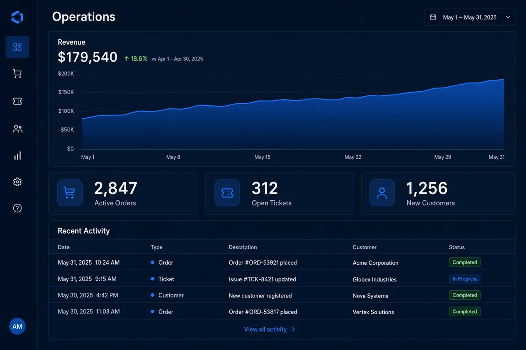
Task: Expand the date range dropdown chevron
Action: (x=508, y=17)
